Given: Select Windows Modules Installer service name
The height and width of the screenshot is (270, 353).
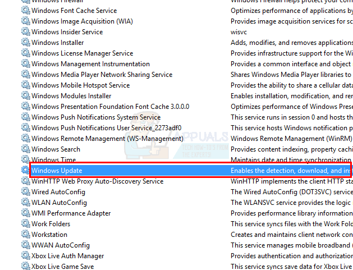Looking at the screenshot, I should pyautogui.click(x=71, y=96).
